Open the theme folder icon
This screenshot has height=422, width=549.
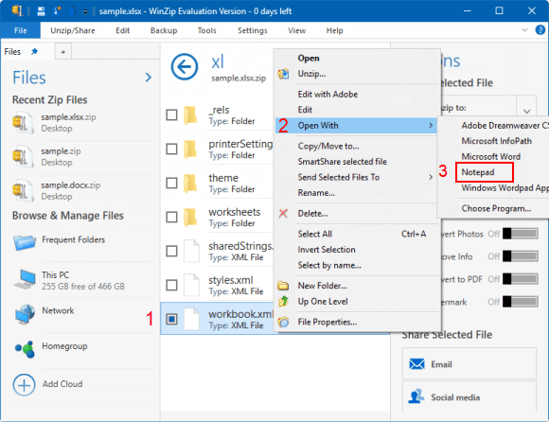coord(190,184)
